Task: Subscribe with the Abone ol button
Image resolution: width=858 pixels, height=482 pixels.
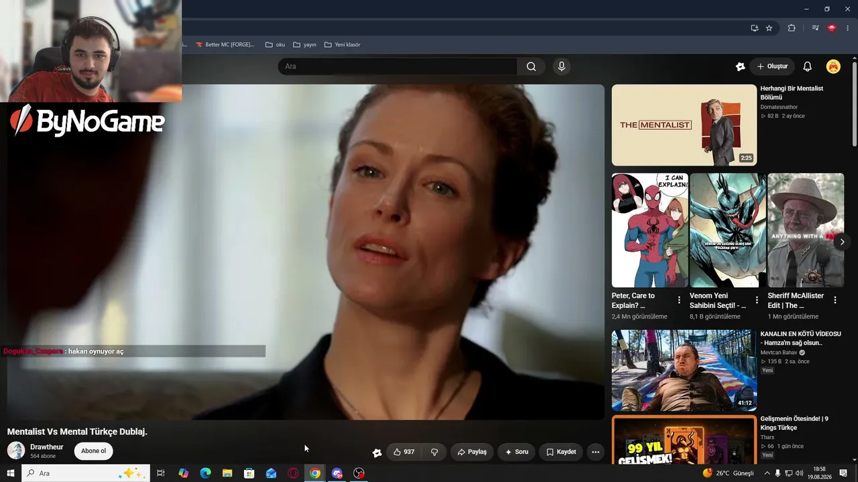Action: tap(93, 451)
